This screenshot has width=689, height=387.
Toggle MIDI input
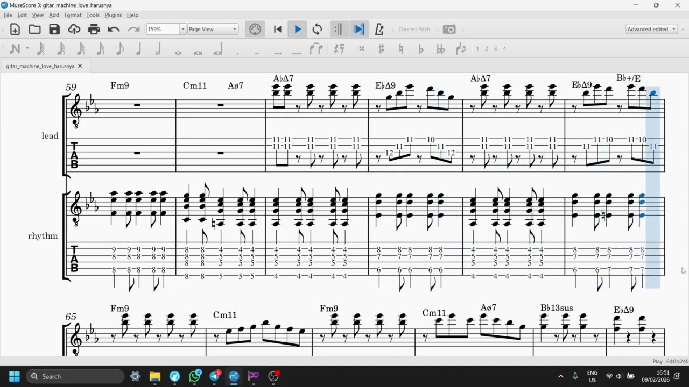point(255,30)
